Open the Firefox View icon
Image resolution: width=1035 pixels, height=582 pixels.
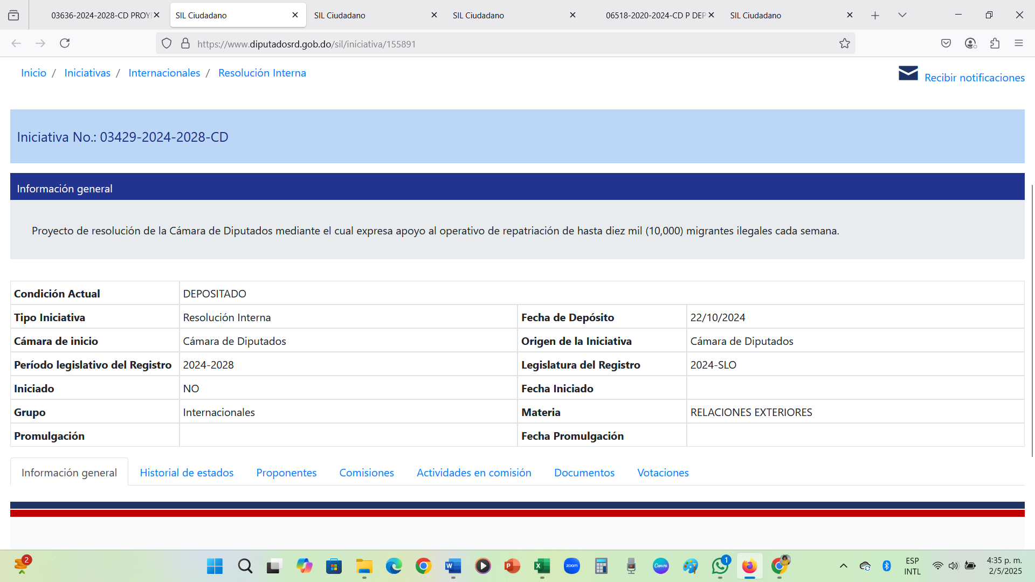pos(13,15)
